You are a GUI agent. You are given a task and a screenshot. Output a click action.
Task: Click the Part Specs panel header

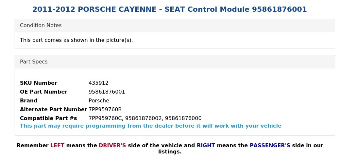(x=175, y=62)
